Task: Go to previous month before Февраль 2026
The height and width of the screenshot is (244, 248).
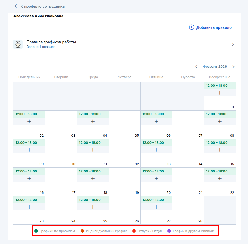Action: click(196, 67)
